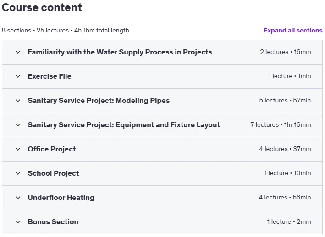
Task: Open the Familiarity with the Water Supply Process title
Action: (120, 52)
